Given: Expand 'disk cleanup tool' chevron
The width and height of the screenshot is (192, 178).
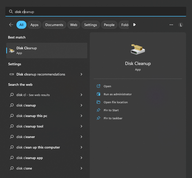Looking at the screenshot, I should pyautogui.click(x=82, y=126).
